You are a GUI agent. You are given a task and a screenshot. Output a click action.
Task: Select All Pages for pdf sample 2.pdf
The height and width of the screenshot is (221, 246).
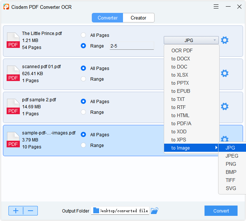[x=83, y=101]
